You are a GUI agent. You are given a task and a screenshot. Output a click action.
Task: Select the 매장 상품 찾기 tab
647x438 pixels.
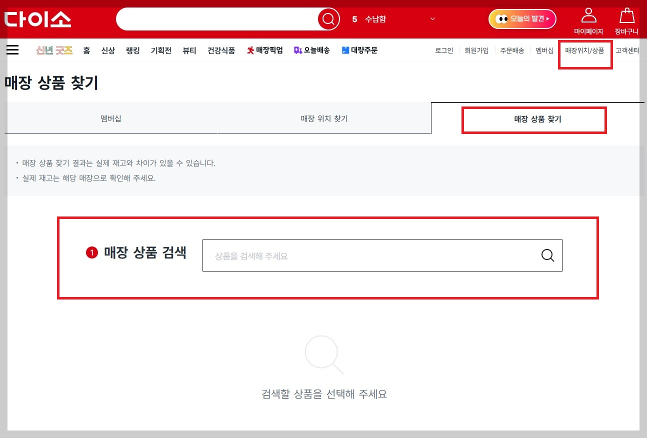pyautogui.click(x=537, y=119)
